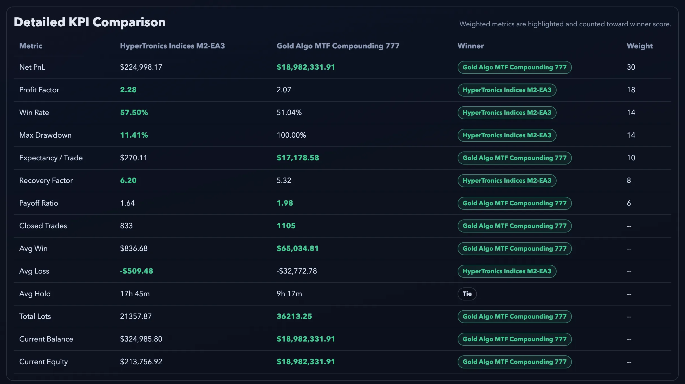This screenshot has height=384, width=685.
Task: Select the Net PnL metric row
Action: click(32, 67)
